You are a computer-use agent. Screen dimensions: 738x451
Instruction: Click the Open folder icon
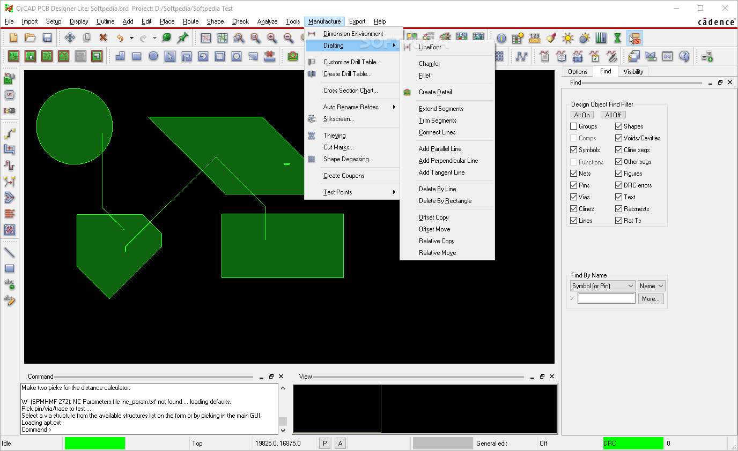tap(31, 38)
